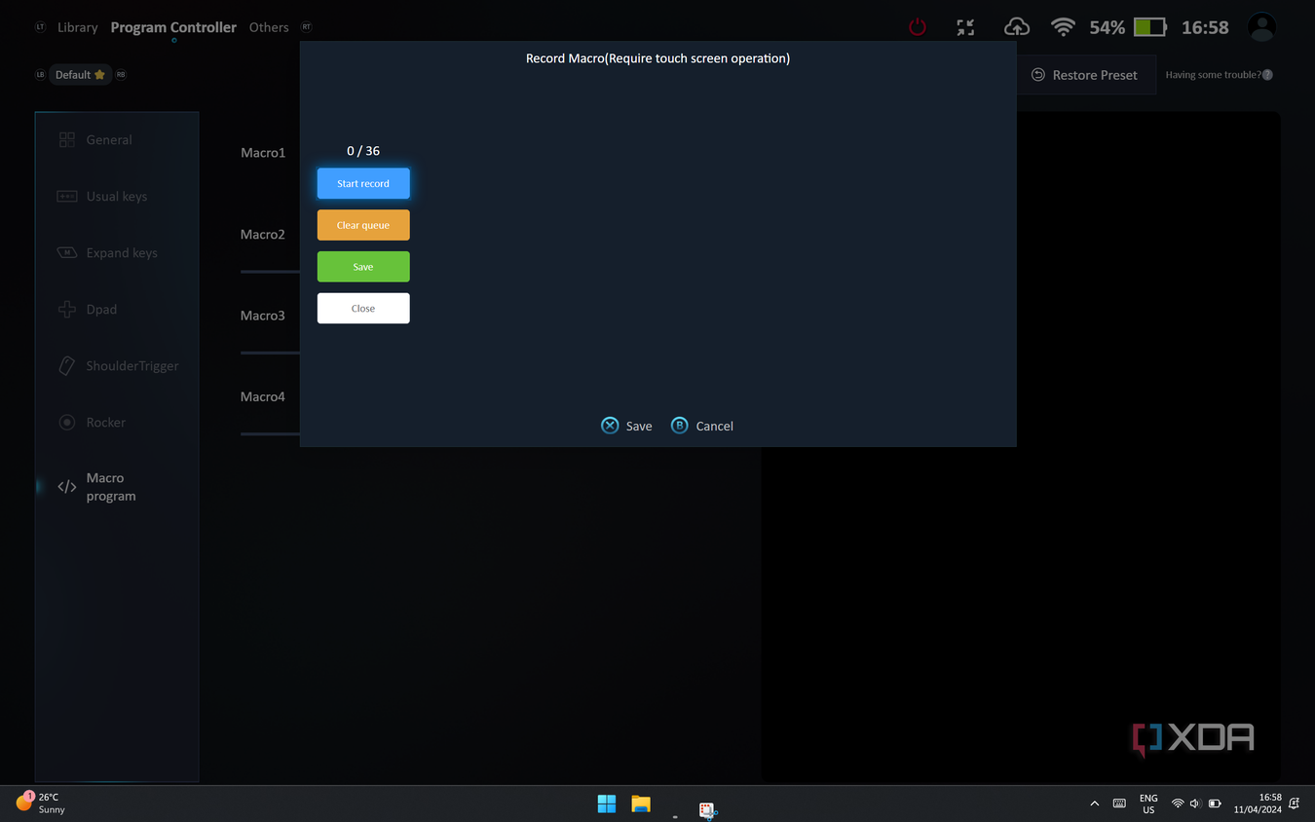This screenshot has height=822, width=1315.
Task: Click the white Close button
Action: coord(363,308)
